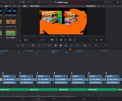122x101 pixels.
Task: Open the Timeline 1 name dropdown
Action: pyautogui.click(x=63, y=6)
